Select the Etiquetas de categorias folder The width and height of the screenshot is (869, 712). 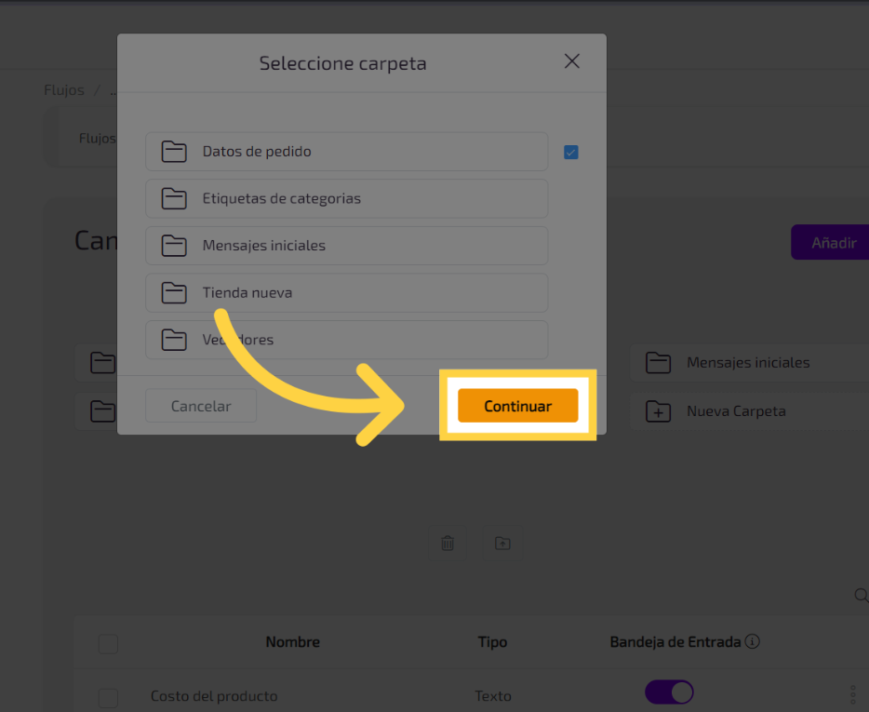pyautogui.click(x=346, y=198)
